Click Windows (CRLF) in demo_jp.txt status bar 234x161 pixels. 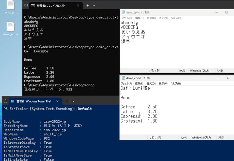tap(200, 70)
